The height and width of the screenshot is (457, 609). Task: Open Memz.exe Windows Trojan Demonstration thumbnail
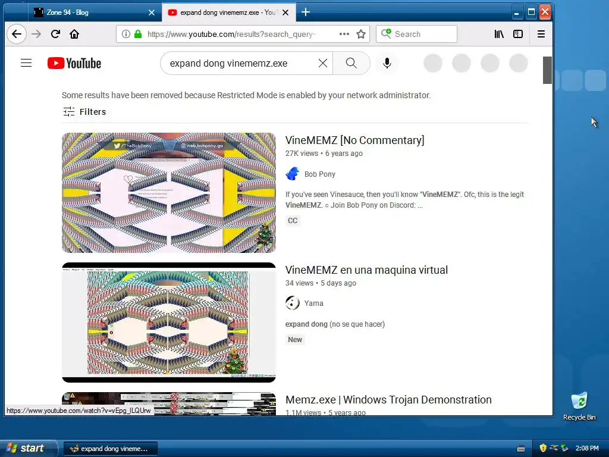coord(168,404)
